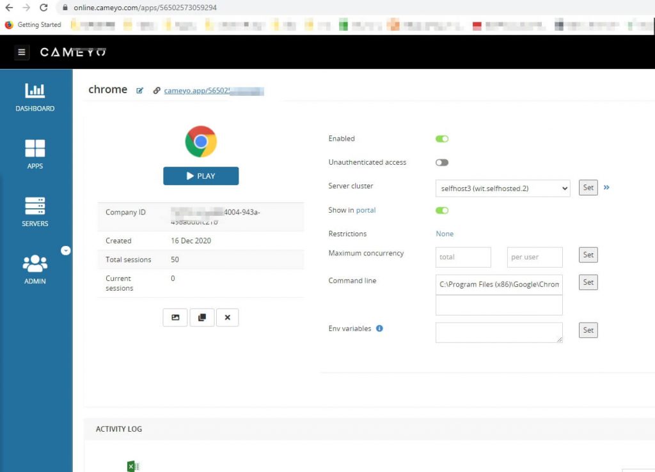
Task: Click the address bar URL
Action: coord(145,8)
